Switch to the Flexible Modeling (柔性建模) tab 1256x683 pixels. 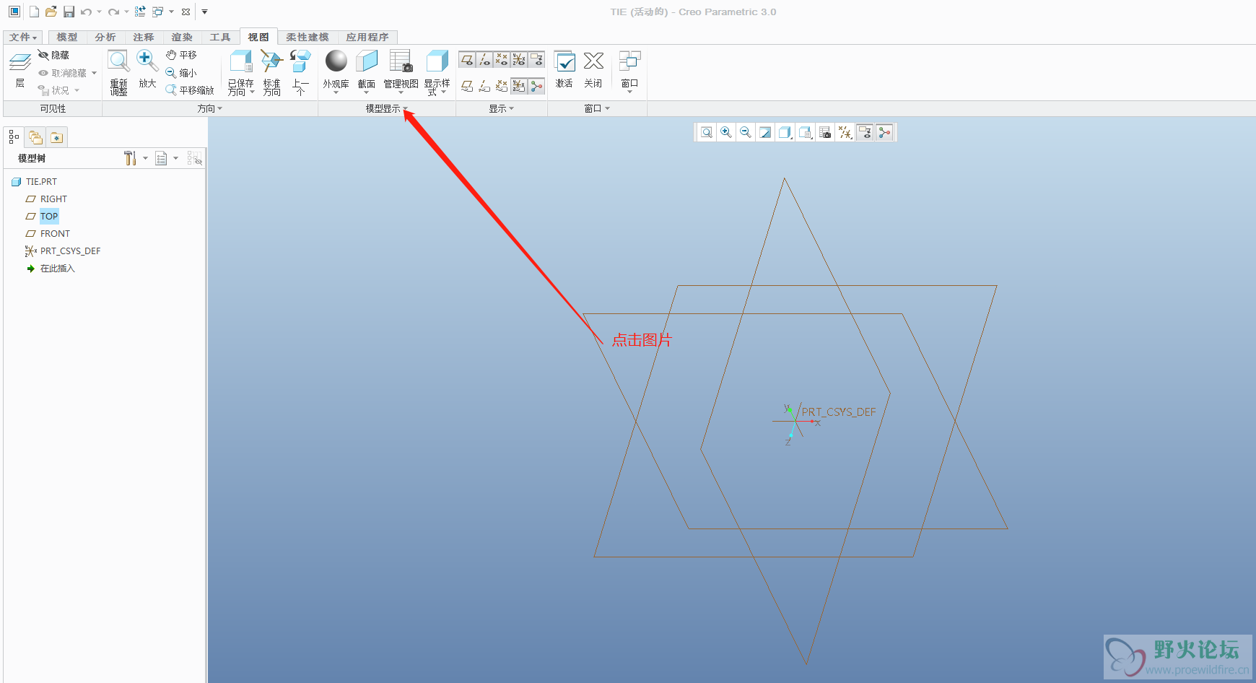[x=308, y=37]
